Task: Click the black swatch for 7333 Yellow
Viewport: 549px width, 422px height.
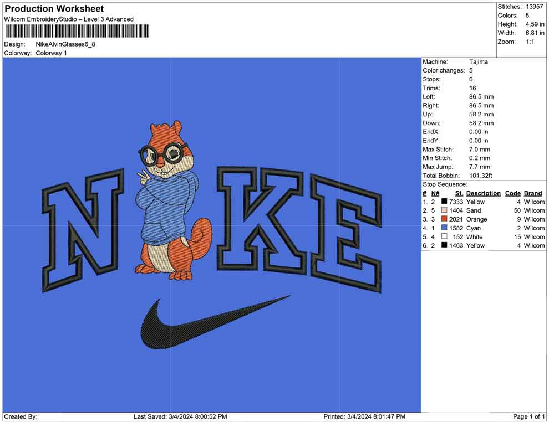Action: coord(444,202)
